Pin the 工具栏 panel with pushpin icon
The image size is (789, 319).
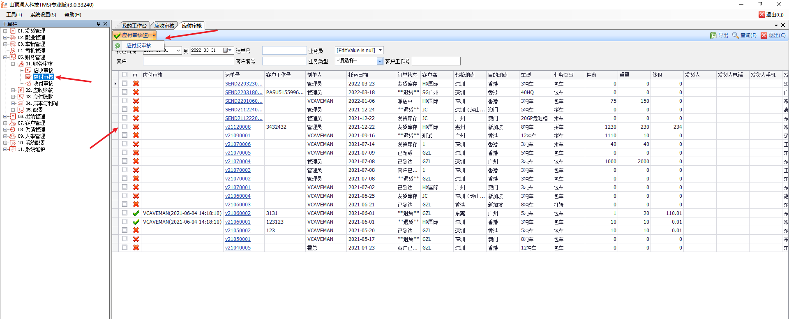point(98,24)
